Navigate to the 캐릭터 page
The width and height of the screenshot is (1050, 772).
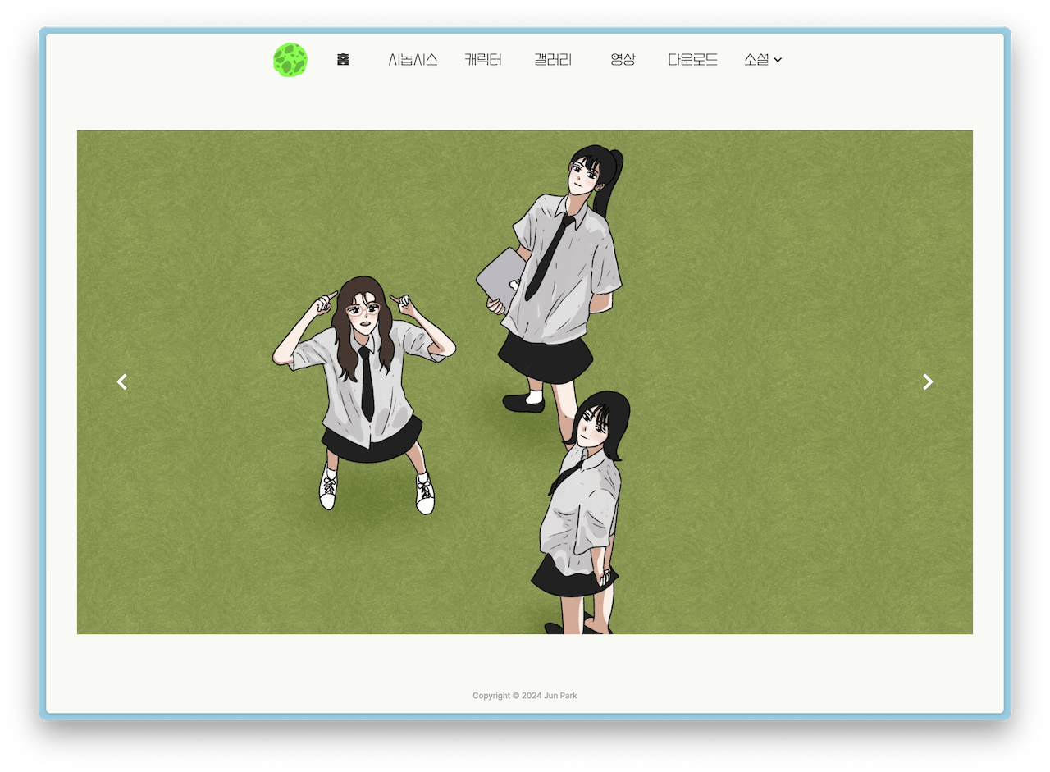[483, 60]
